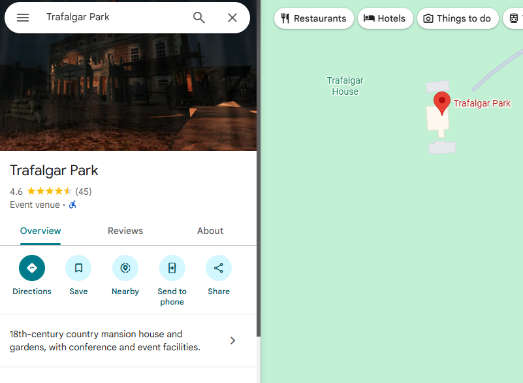Open the hamburger menu in search bar
The width and height of the screenshot is (523, 383).
(23, 18)
